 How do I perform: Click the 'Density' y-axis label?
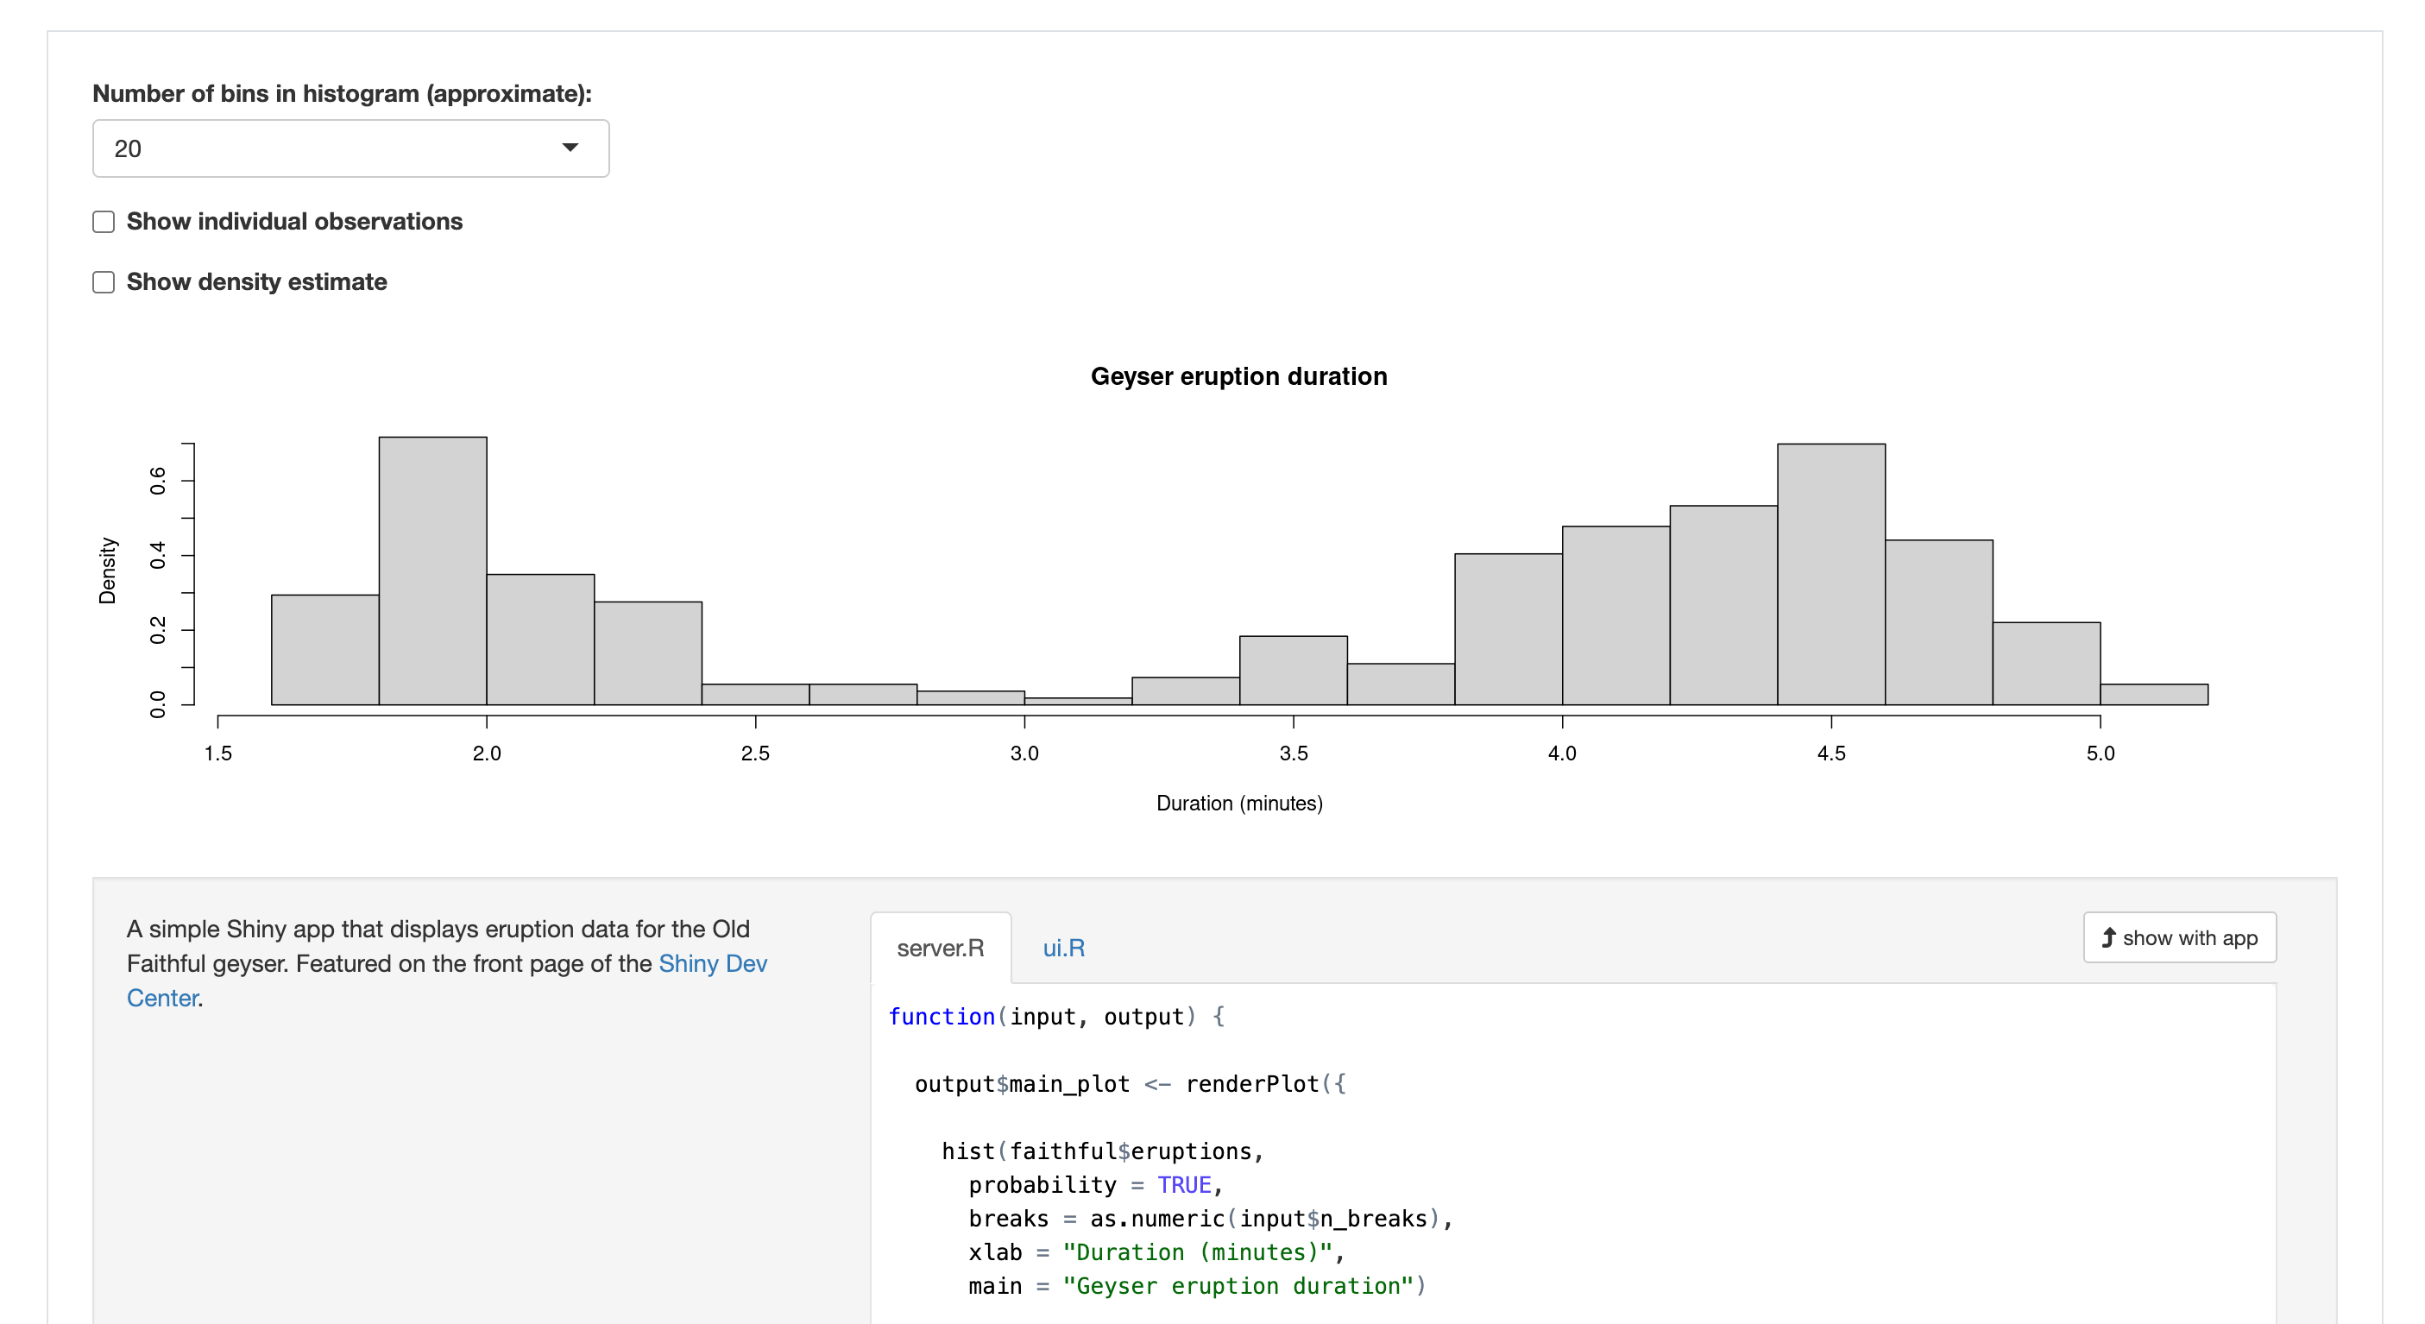pos(107,571)
